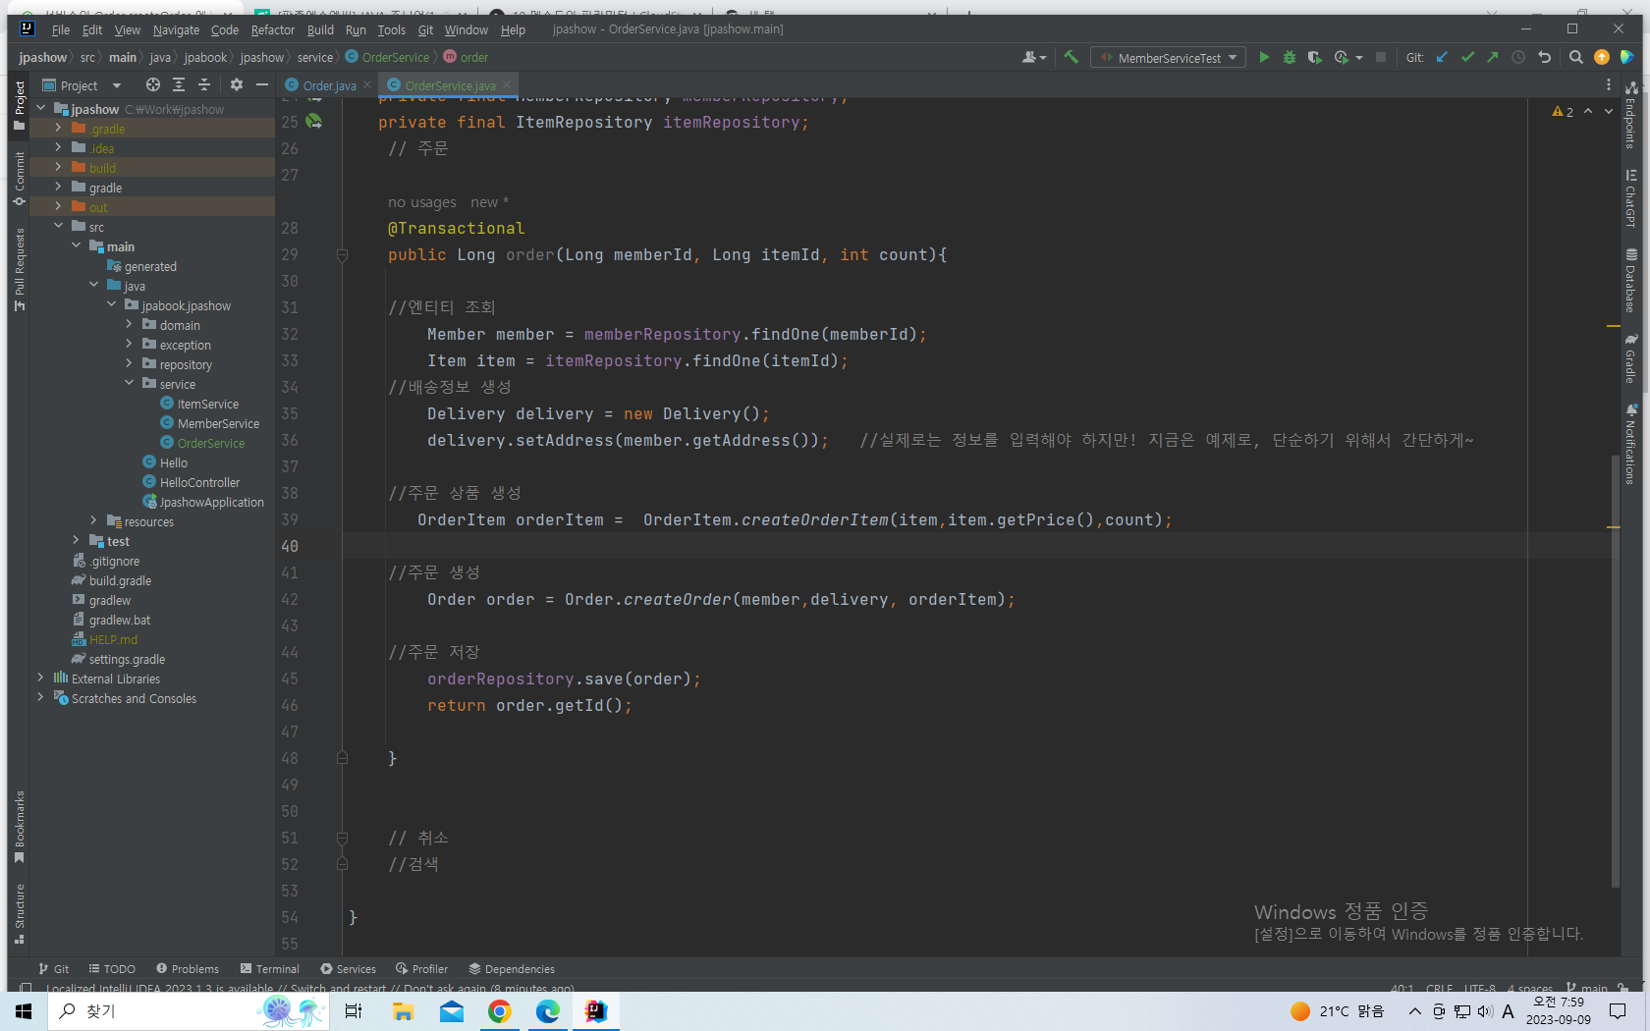This screenshot has height=1031, width=1650.
Task: Collapse all in Project tree
Action: point(204,85)
